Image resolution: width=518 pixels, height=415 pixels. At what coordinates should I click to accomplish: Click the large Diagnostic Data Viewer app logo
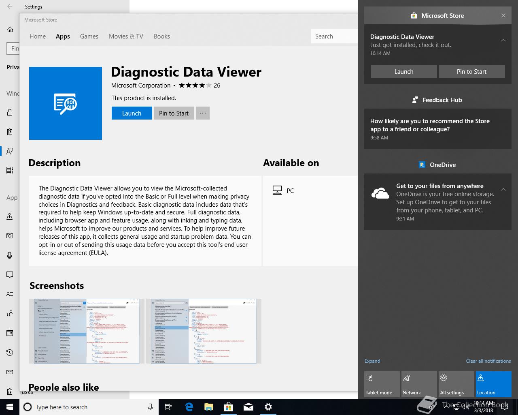[x=66, y=103]
